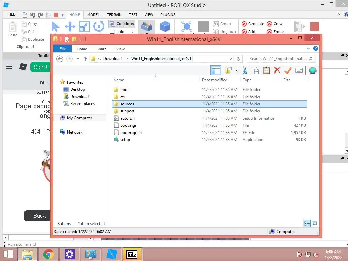Refresh the Explorer folder view

pos(238,59)
